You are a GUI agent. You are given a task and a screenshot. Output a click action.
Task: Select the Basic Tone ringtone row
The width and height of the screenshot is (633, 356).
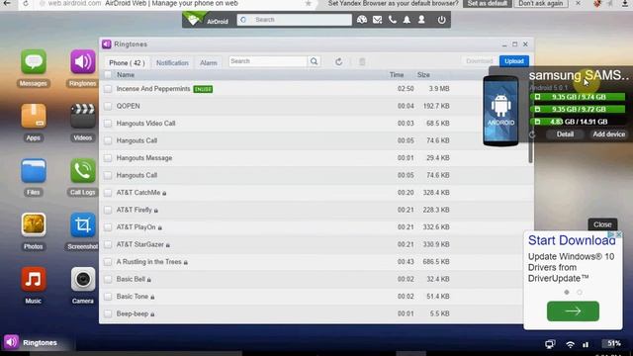316,297
